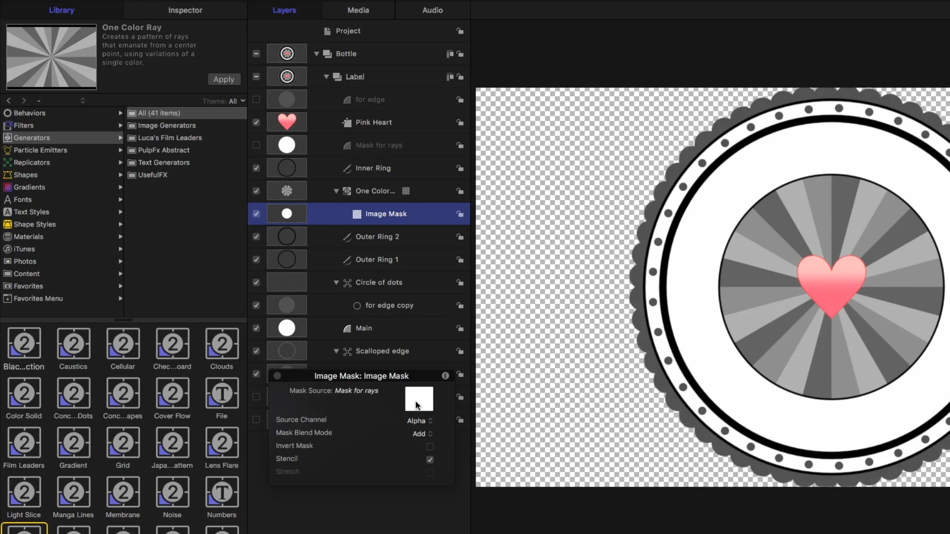Click the mask icon beside One Color layer
The width and height of the screenshot is (950, 534).
[406, 191]
